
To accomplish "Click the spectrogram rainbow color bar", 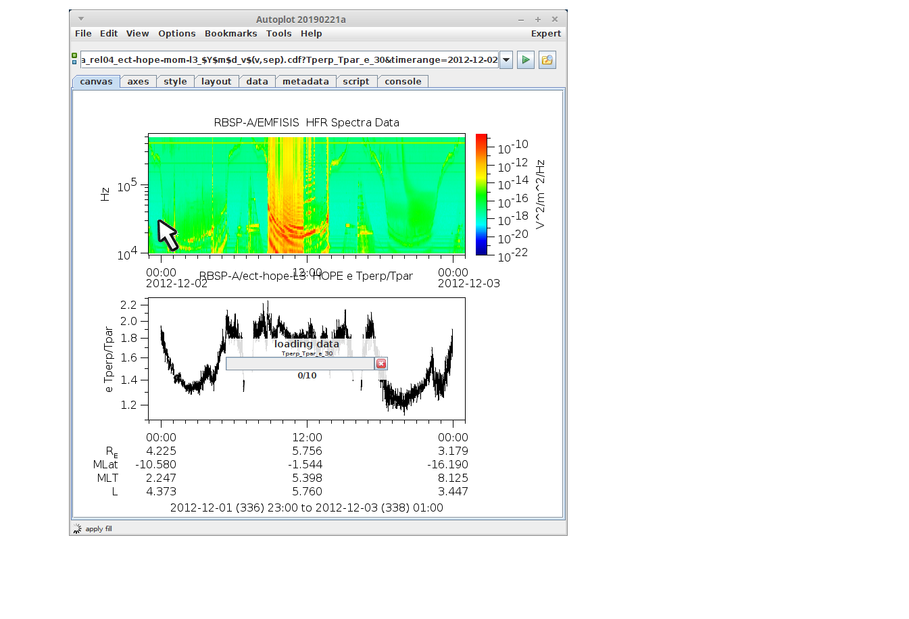I will point(481,195).
